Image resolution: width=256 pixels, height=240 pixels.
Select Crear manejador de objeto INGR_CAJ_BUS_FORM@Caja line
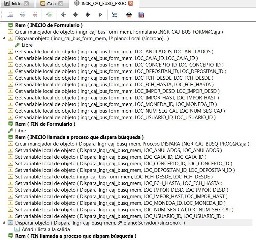point(119,32)
